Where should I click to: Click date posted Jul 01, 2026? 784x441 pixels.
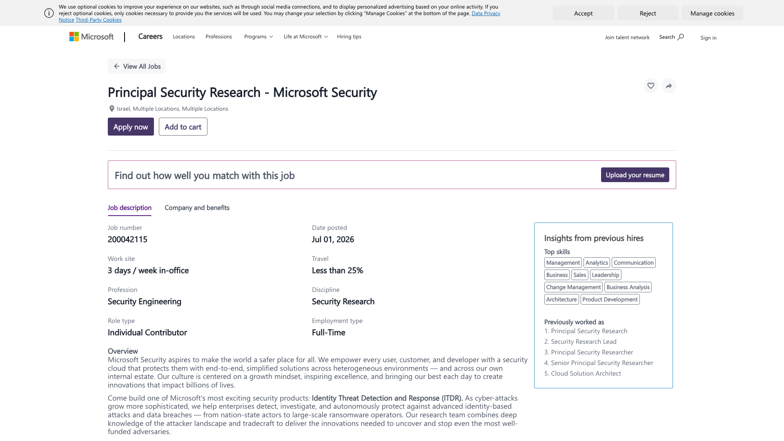[333, 239]
